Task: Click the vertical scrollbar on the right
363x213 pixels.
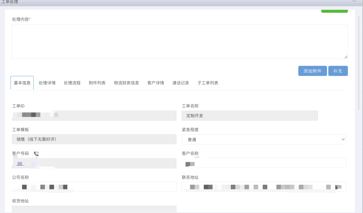Action: pyautogui.click(x=359, y=64)
